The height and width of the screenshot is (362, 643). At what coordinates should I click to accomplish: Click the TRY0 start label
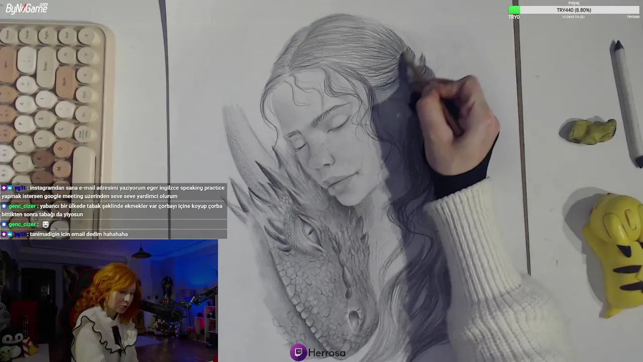point(514,17)
